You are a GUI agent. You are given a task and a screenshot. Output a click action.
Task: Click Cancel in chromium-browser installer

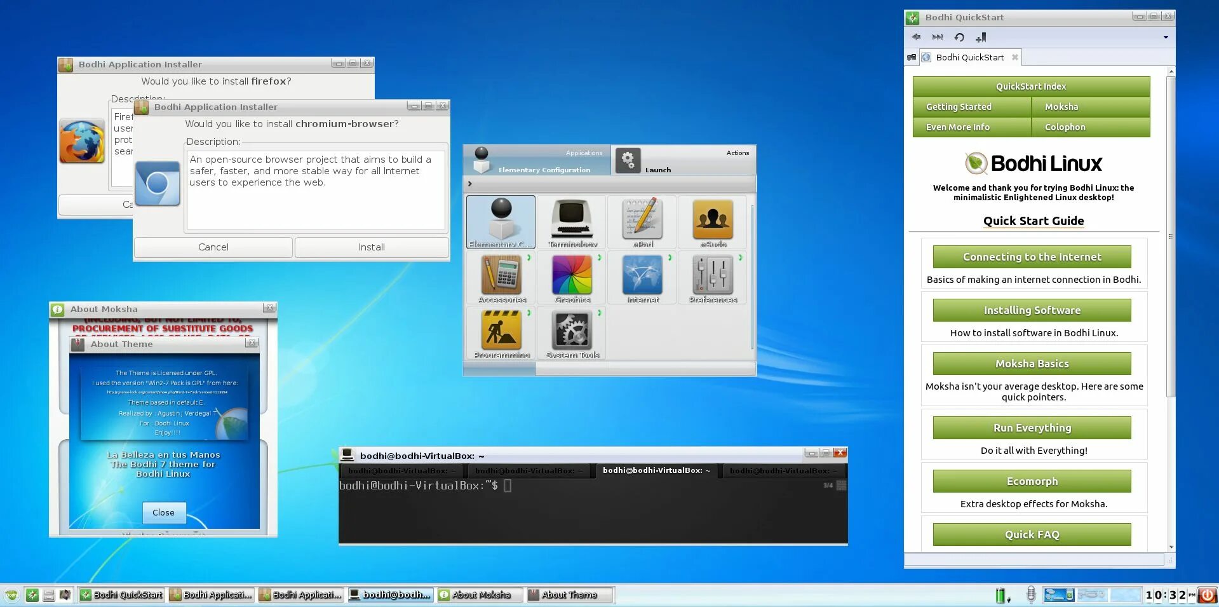click(213, 247)
